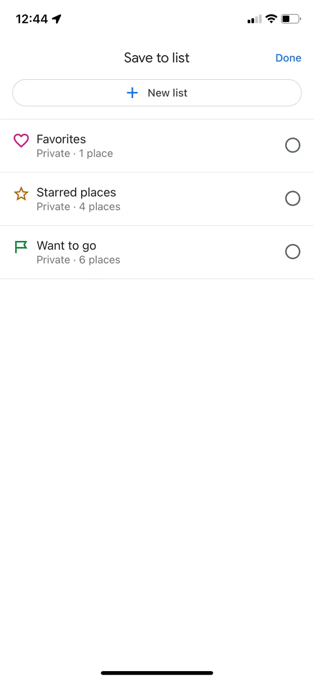Tap the "Private · 4 places" subtitle
The height and width of the screenshot is (681, 314).
pos(78,207)
